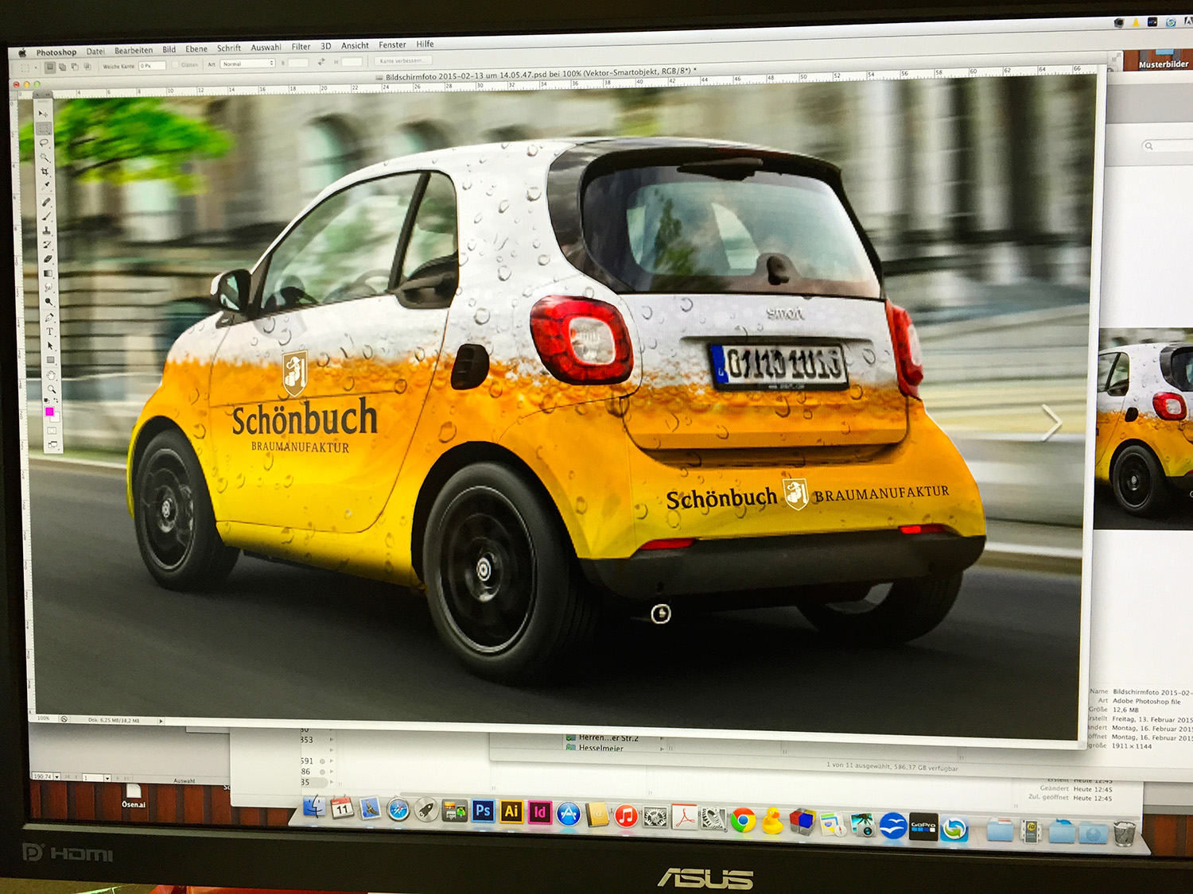Open the Fenster menu
The image size is (1193, 894).
point(392,45)
